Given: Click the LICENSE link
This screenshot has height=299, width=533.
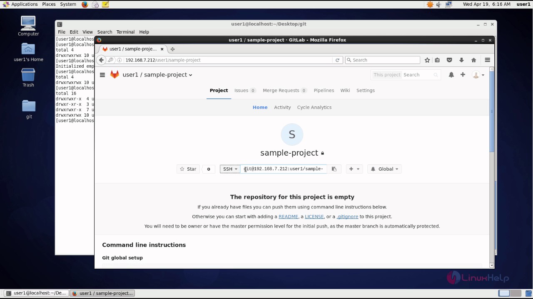Looking at the screenshot, I should click(314, 216).
